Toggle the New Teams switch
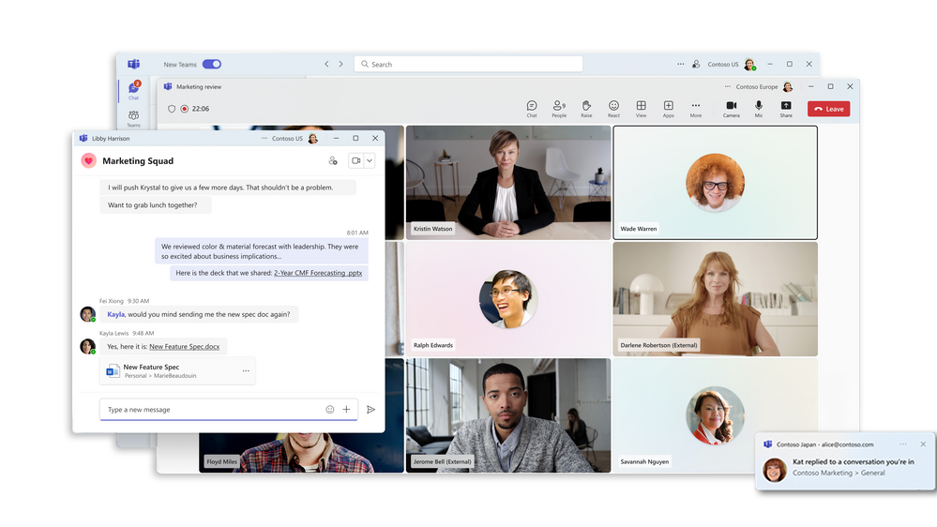 (x=212, y=65)
